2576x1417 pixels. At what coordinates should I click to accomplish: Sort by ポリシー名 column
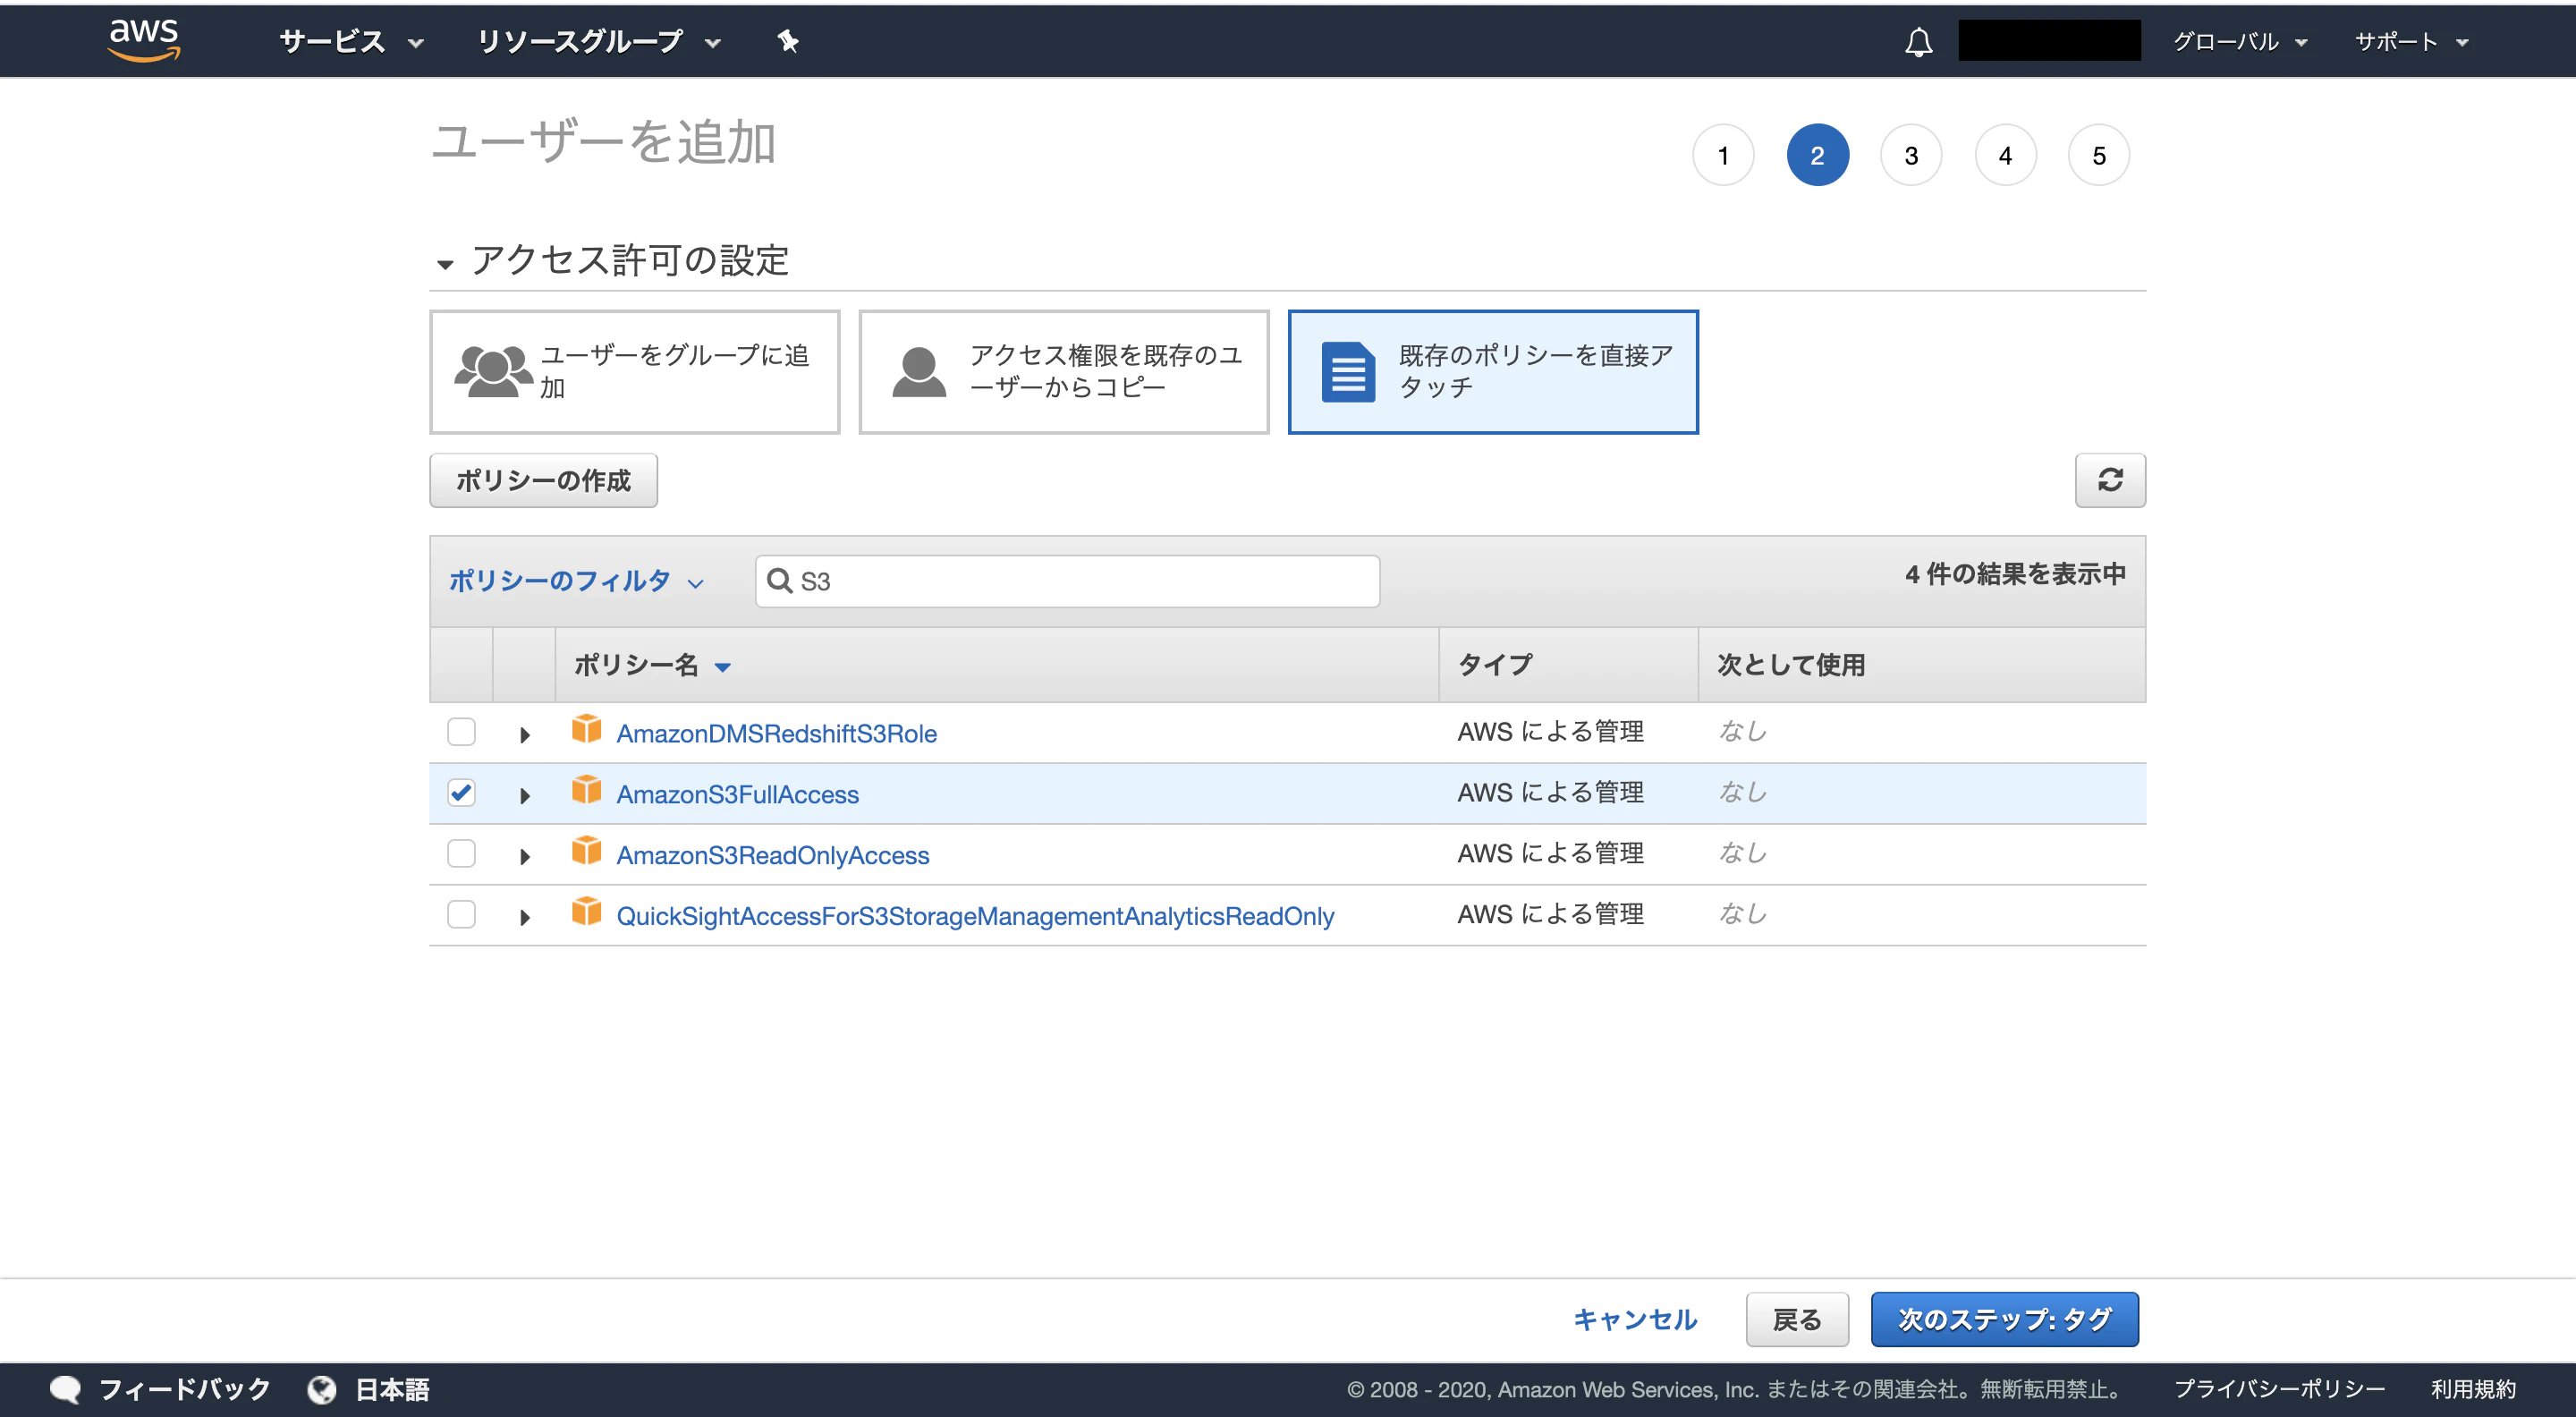tap(652, 665)
